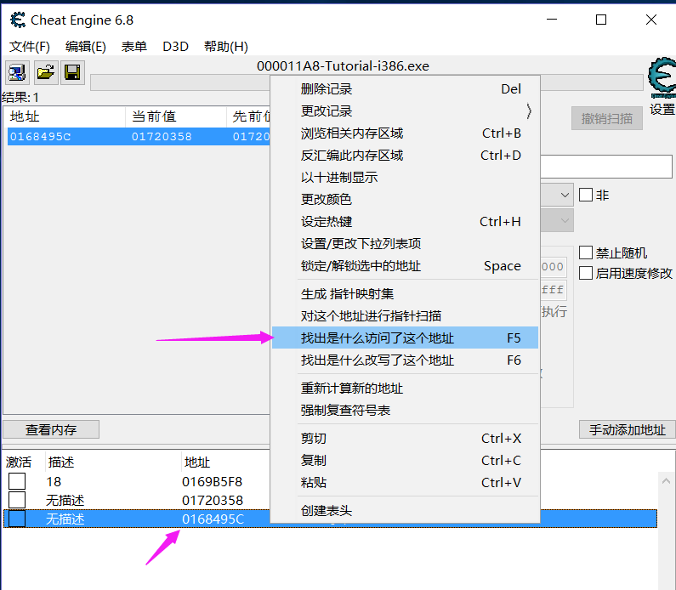Viewport: 676px width, 590px height.
Task: Choose 反汇编此内存区域 menu entry
Action: pos(406,155)
